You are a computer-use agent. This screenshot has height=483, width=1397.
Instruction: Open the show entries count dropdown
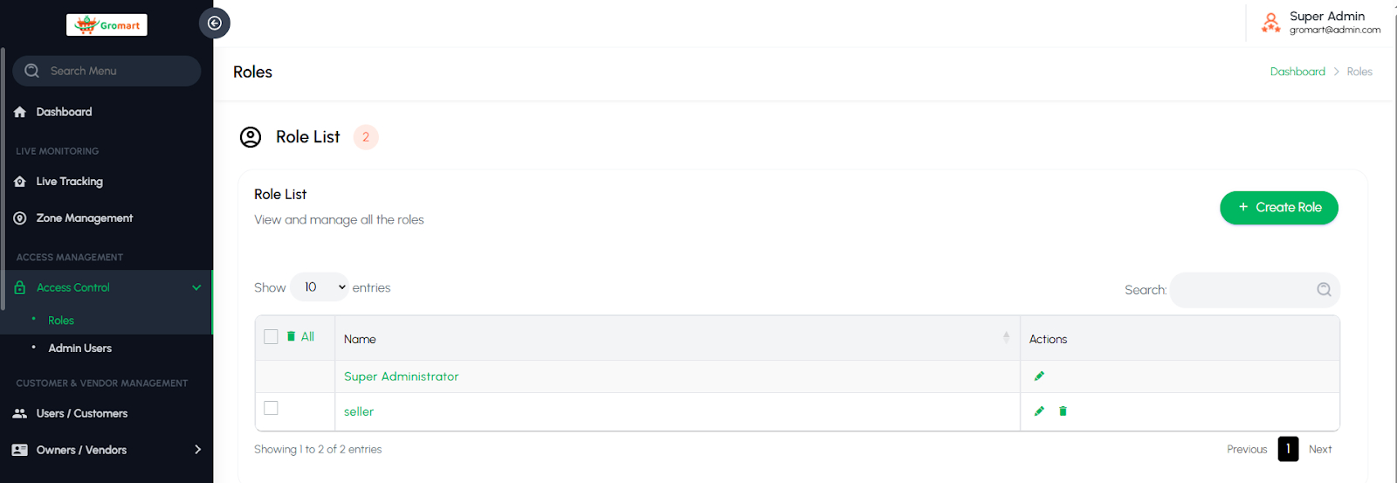point(320,287)
